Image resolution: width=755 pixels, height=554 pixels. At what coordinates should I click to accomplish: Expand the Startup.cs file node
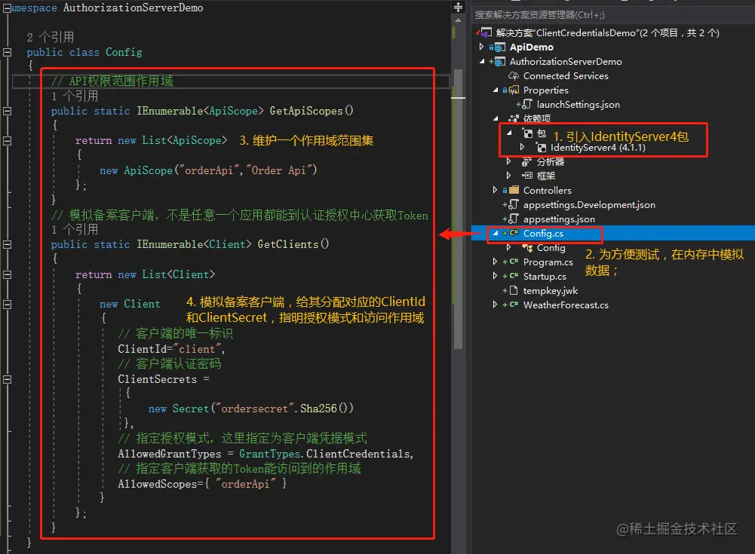click(x=495, y=276)
